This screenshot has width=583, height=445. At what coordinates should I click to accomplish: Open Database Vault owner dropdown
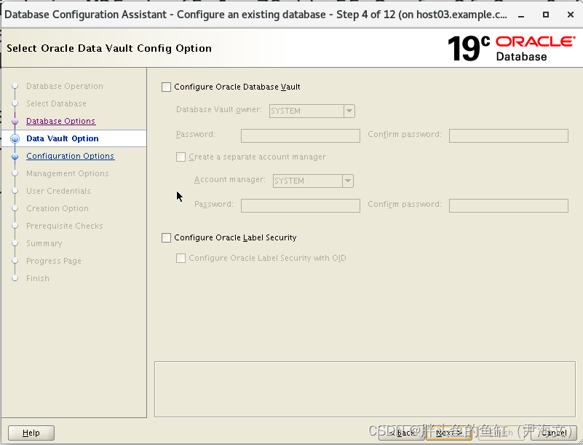tap(349, 111)
